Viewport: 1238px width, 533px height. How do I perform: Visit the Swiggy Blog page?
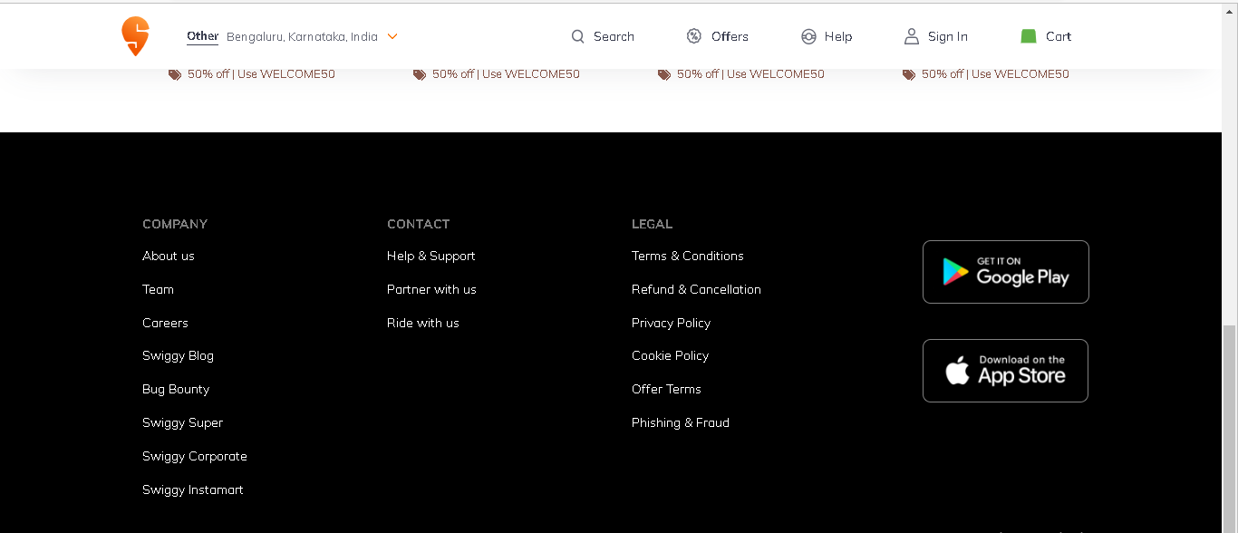point(178,355)
